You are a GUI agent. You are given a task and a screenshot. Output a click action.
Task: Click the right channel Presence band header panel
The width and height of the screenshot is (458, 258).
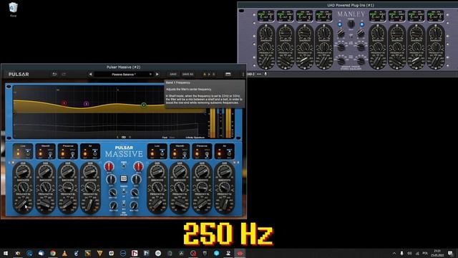[x=202, y=151]
